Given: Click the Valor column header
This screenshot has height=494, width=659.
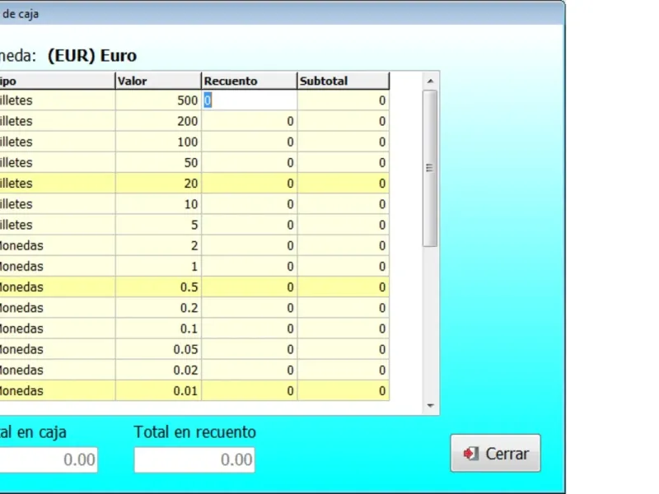Looking at the screenshot, I should click(158, 81).
